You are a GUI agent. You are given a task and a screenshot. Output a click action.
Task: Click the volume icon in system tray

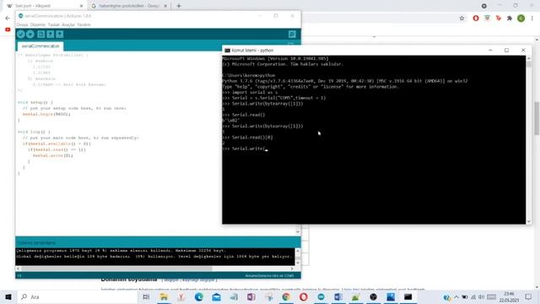[x=481, y=296]
